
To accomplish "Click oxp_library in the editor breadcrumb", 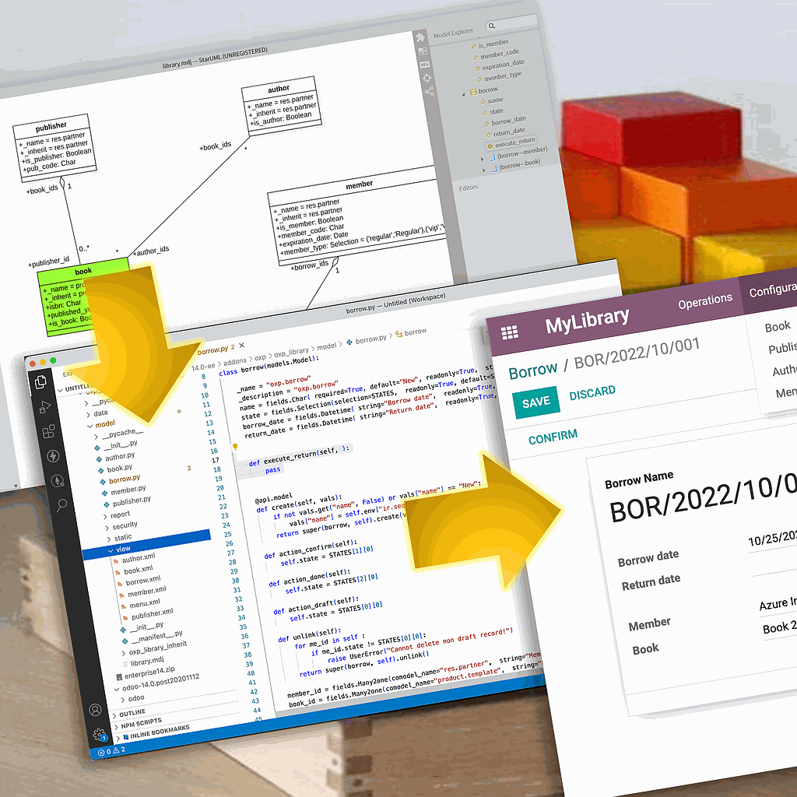I will (291, 353).
